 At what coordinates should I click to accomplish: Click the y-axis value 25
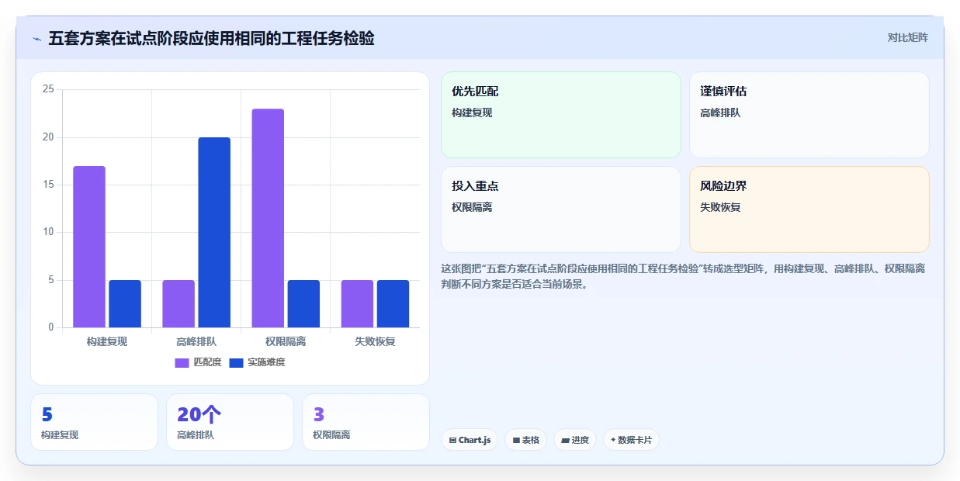click(48, 90)
